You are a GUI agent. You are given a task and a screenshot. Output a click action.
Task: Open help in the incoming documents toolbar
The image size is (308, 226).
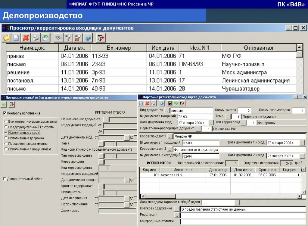pyautogui.click(x=88, y=38)
